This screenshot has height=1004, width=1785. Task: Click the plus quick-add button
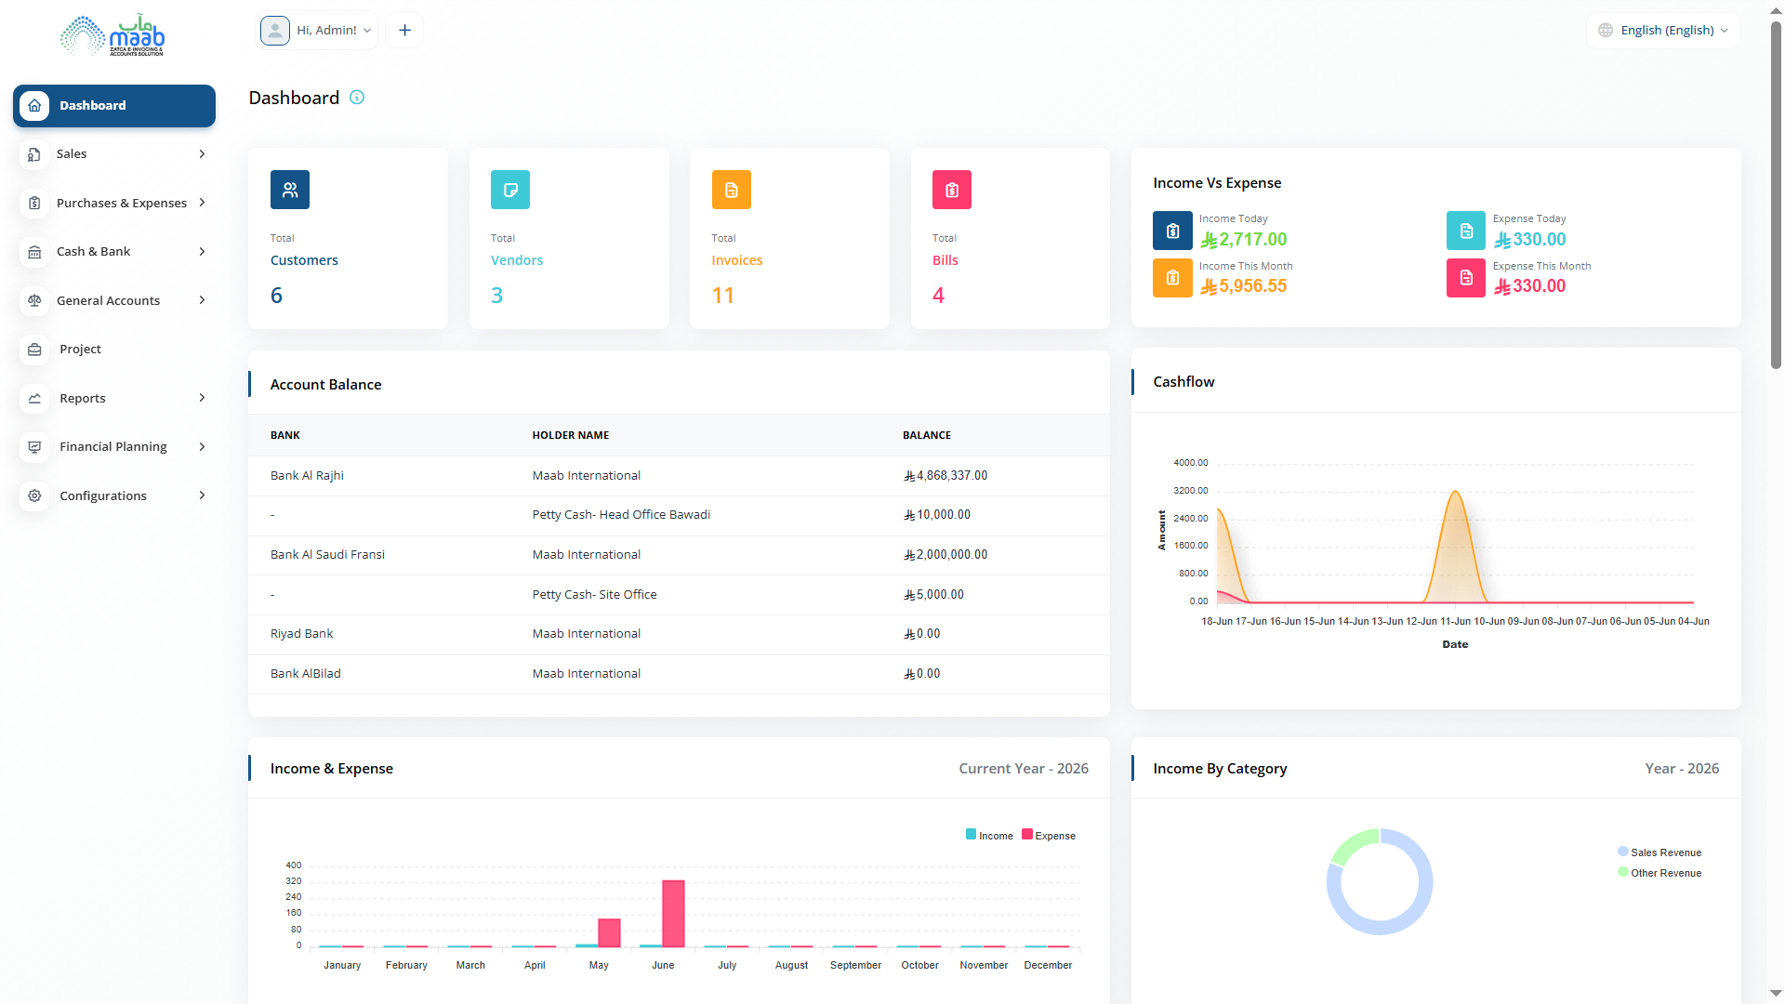coord(404,31)
